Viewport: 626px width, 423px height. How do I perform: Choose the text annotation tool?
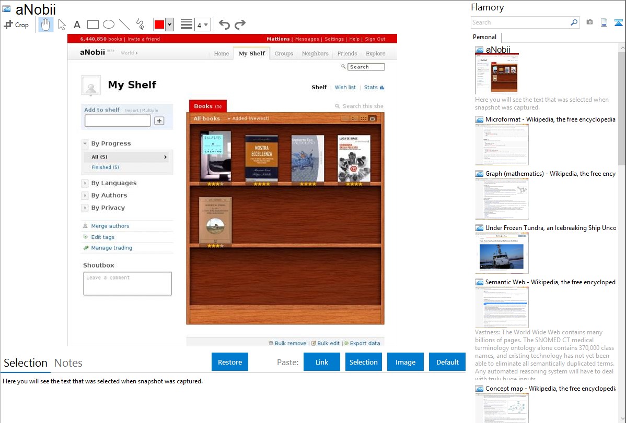coord(77,25)
